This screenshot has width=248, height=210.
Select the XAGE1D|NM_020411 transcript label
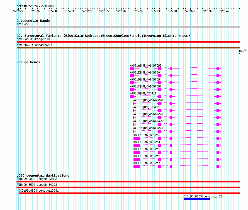pos(143,93)
